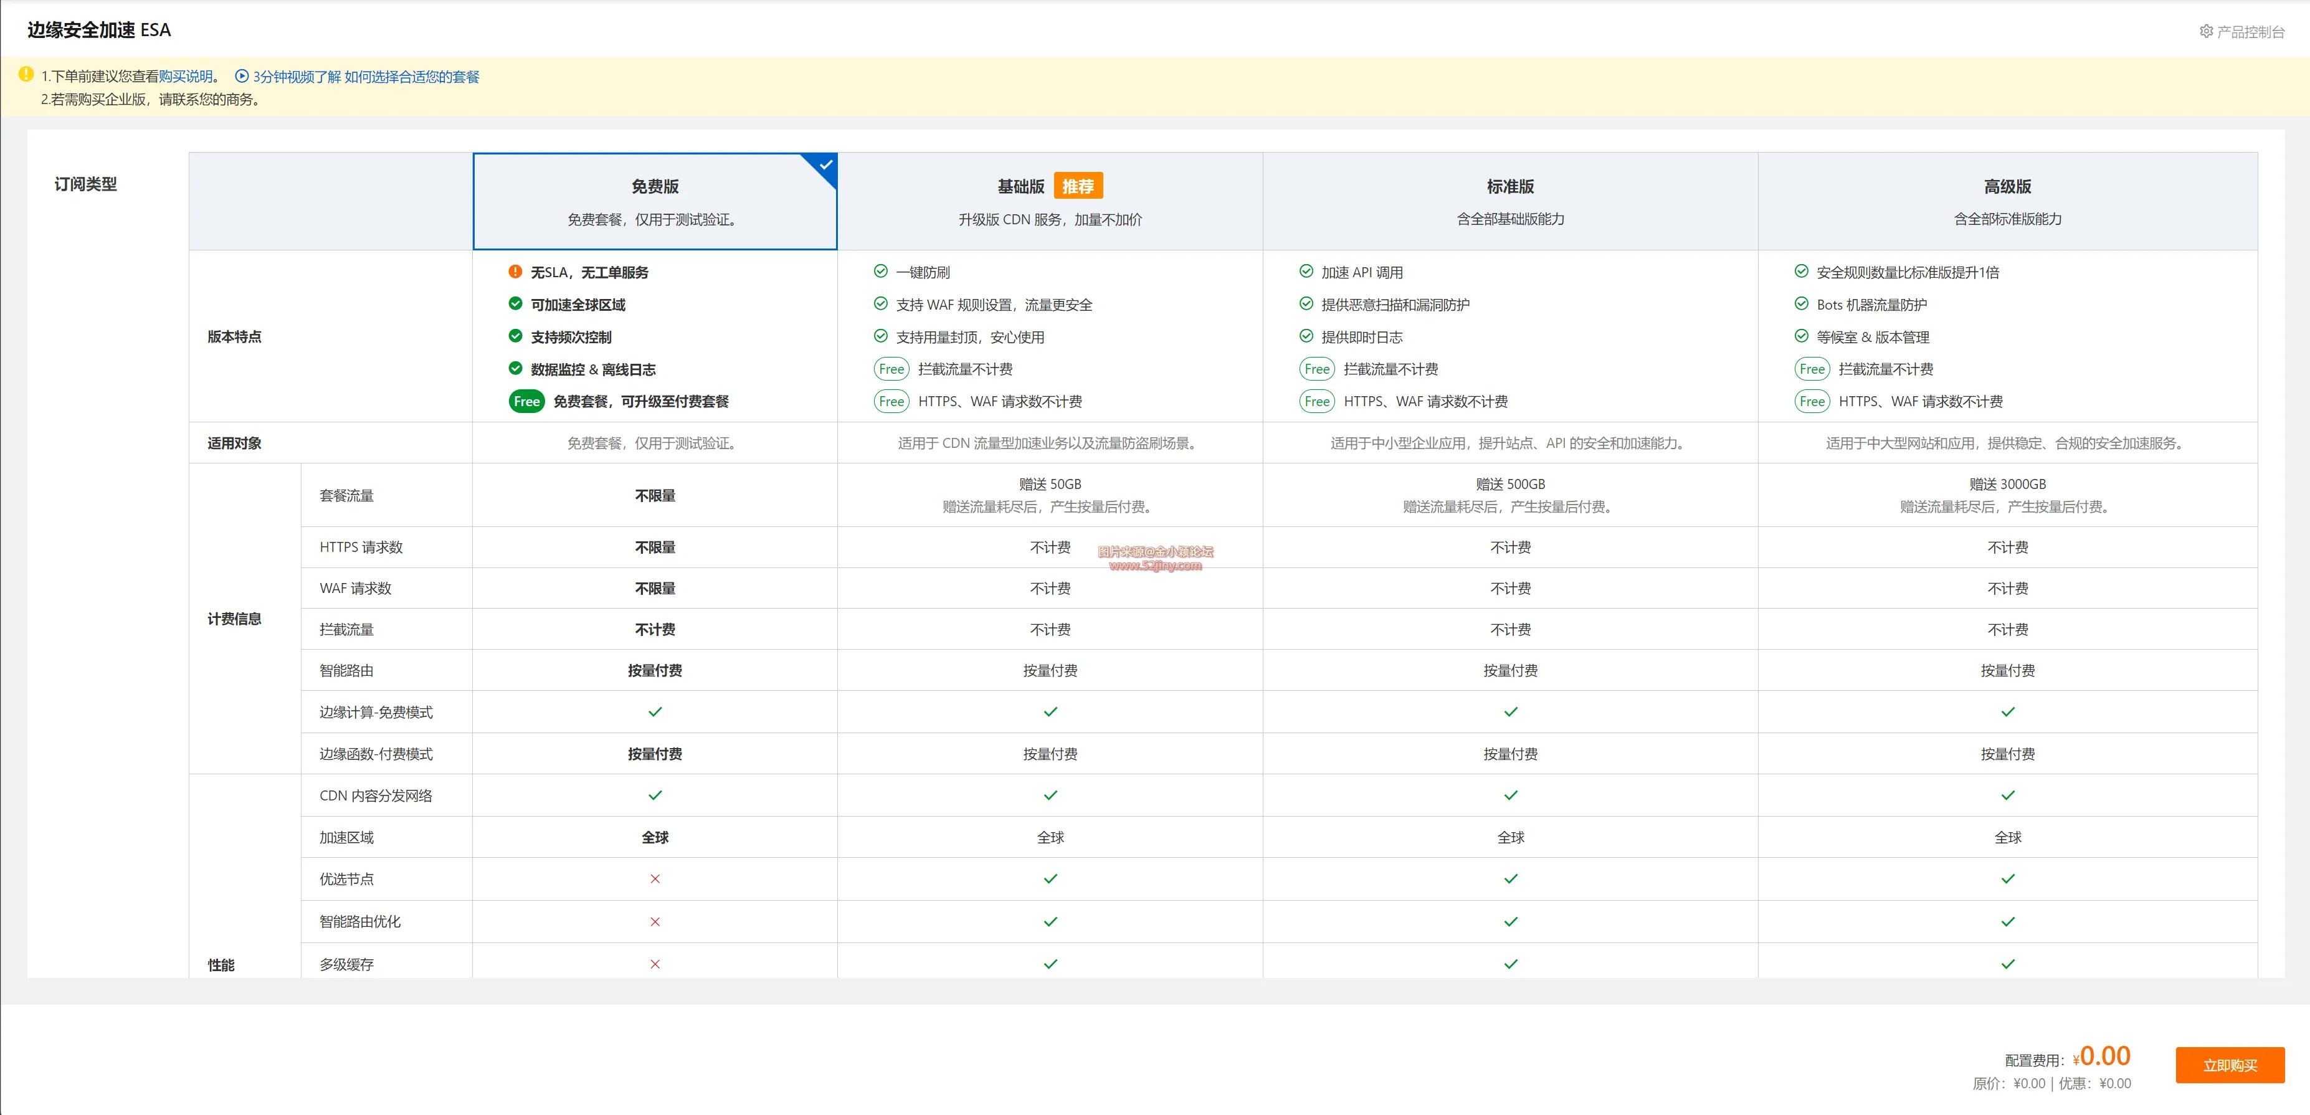This screenshot has width=2310, height=1115.
Task: Click the yellow warning notice icon
Action: [x=26, y=74]
